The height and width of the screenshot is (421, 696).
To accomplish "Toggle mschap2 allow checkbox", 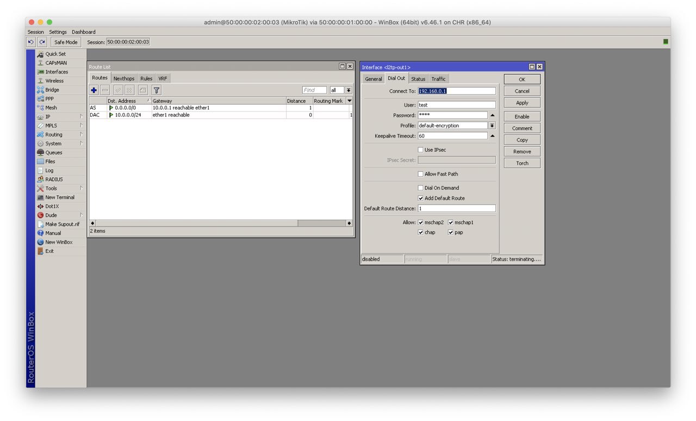I will point(420,222).
